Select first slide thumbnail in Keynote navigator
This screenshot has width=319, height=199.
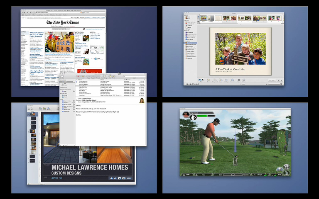(32, 114)
